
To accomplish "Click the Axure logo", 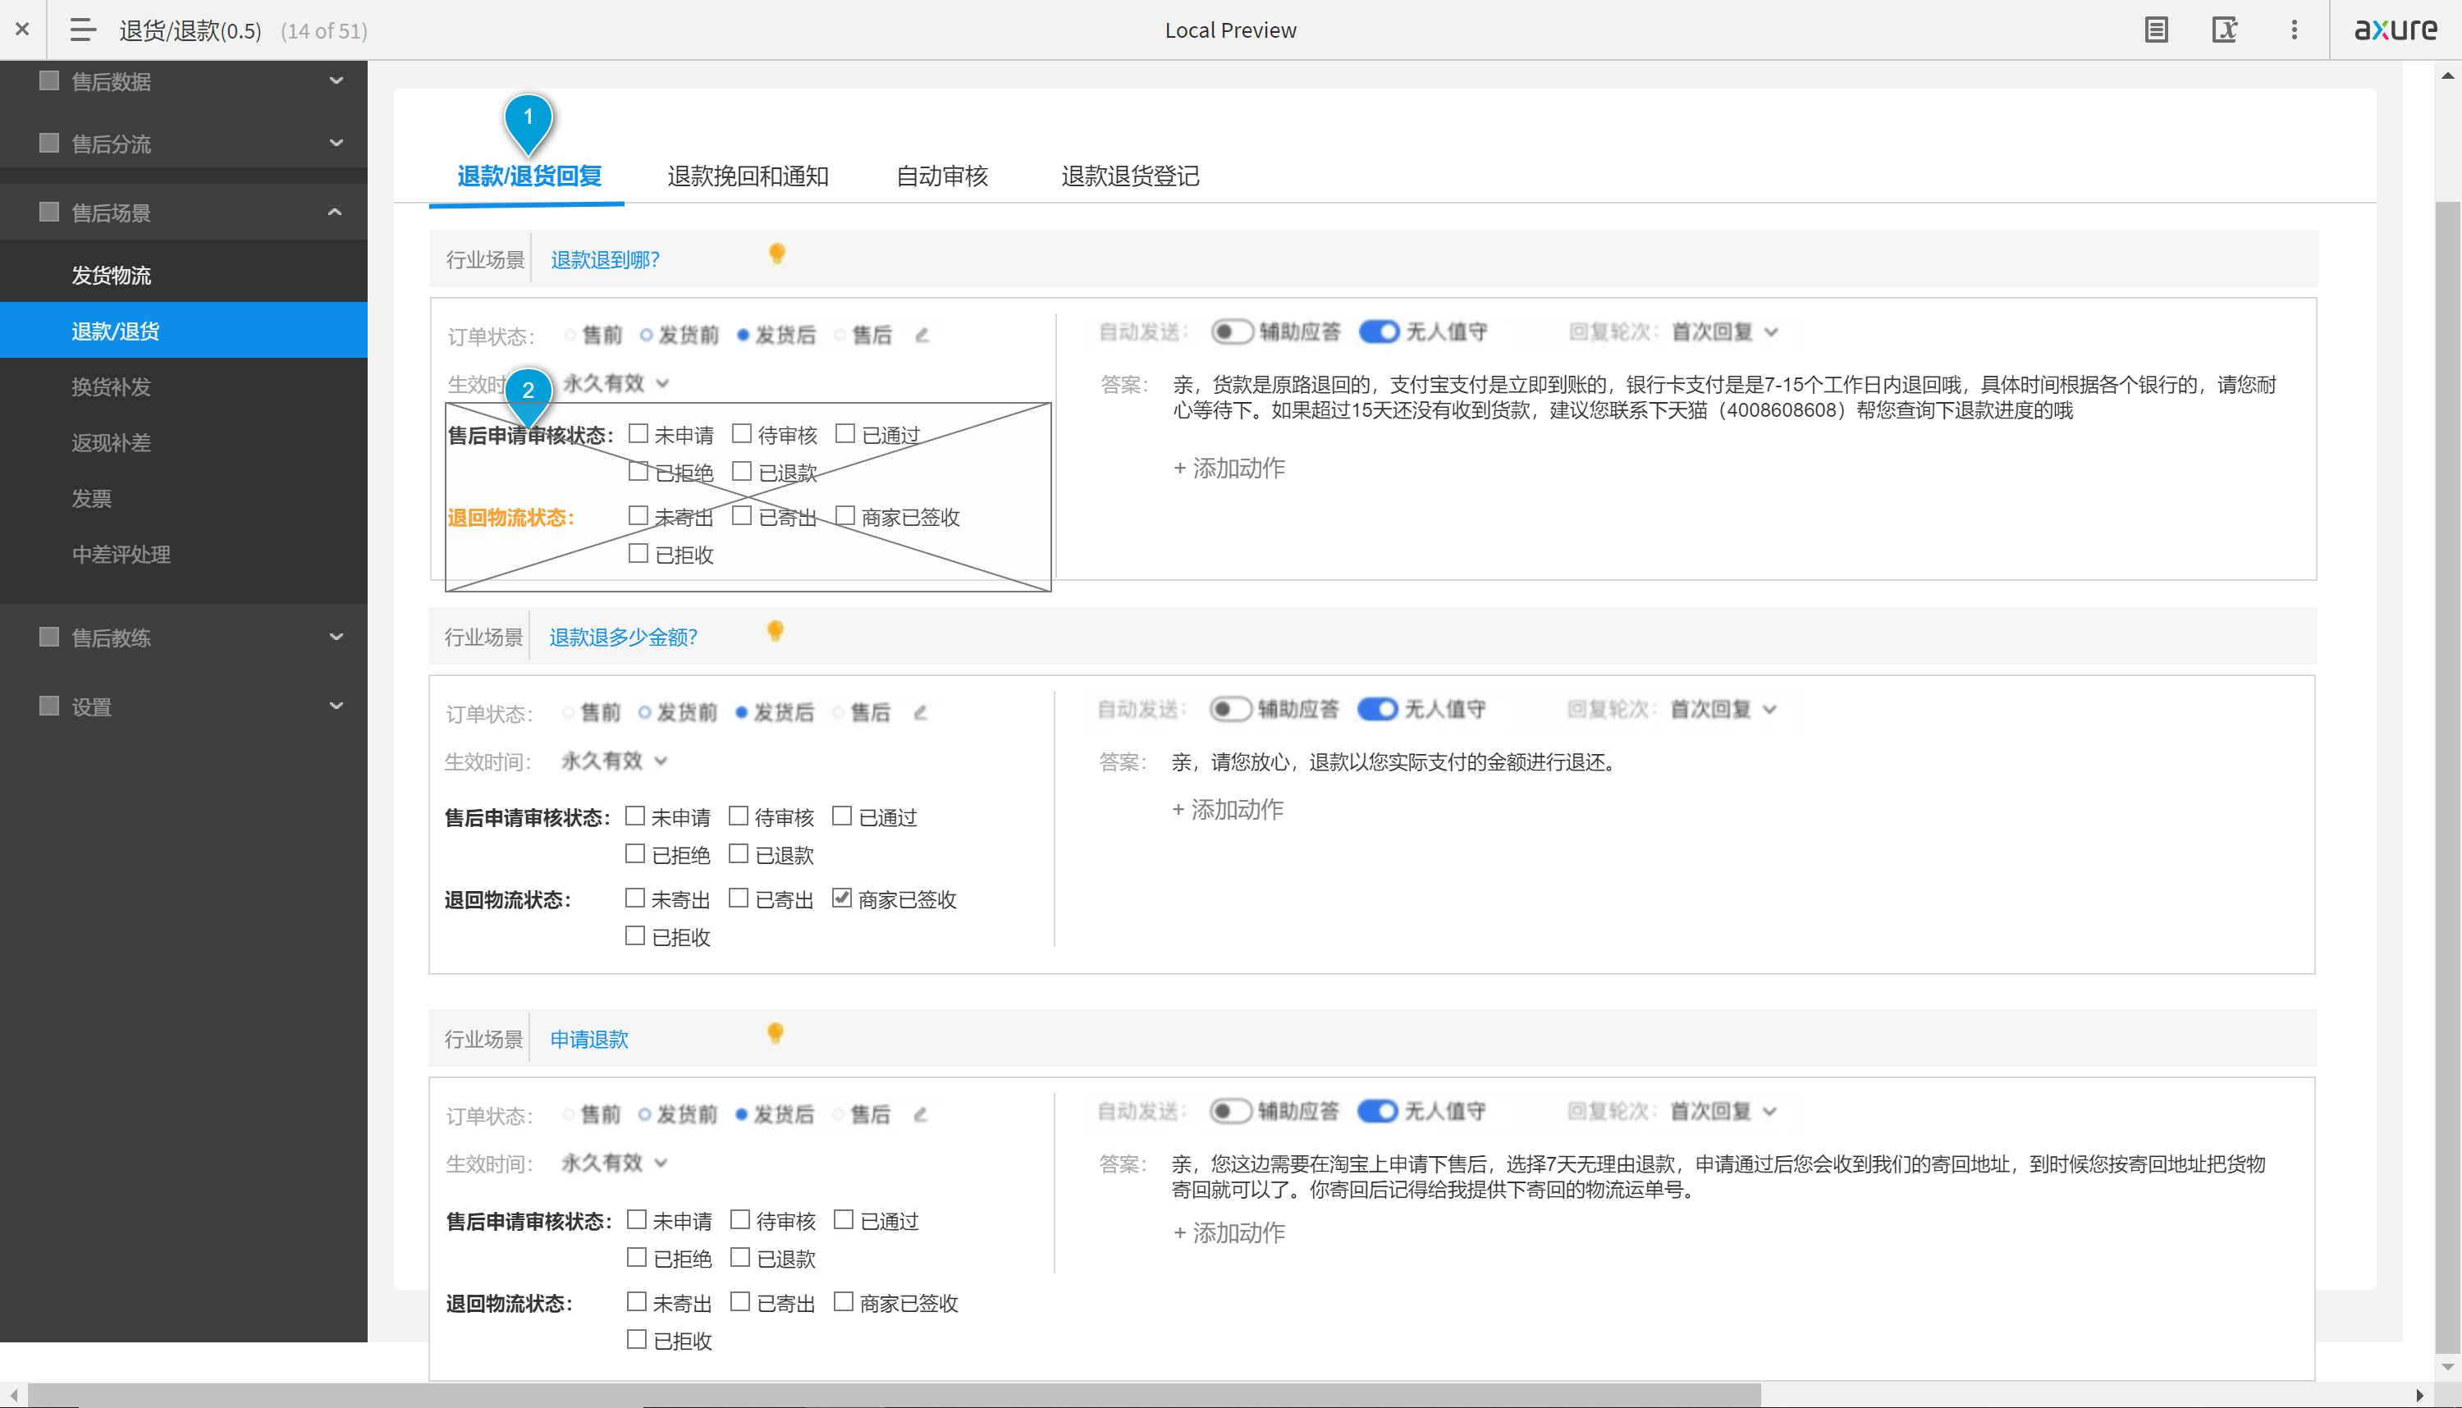I will (2396, 29).
